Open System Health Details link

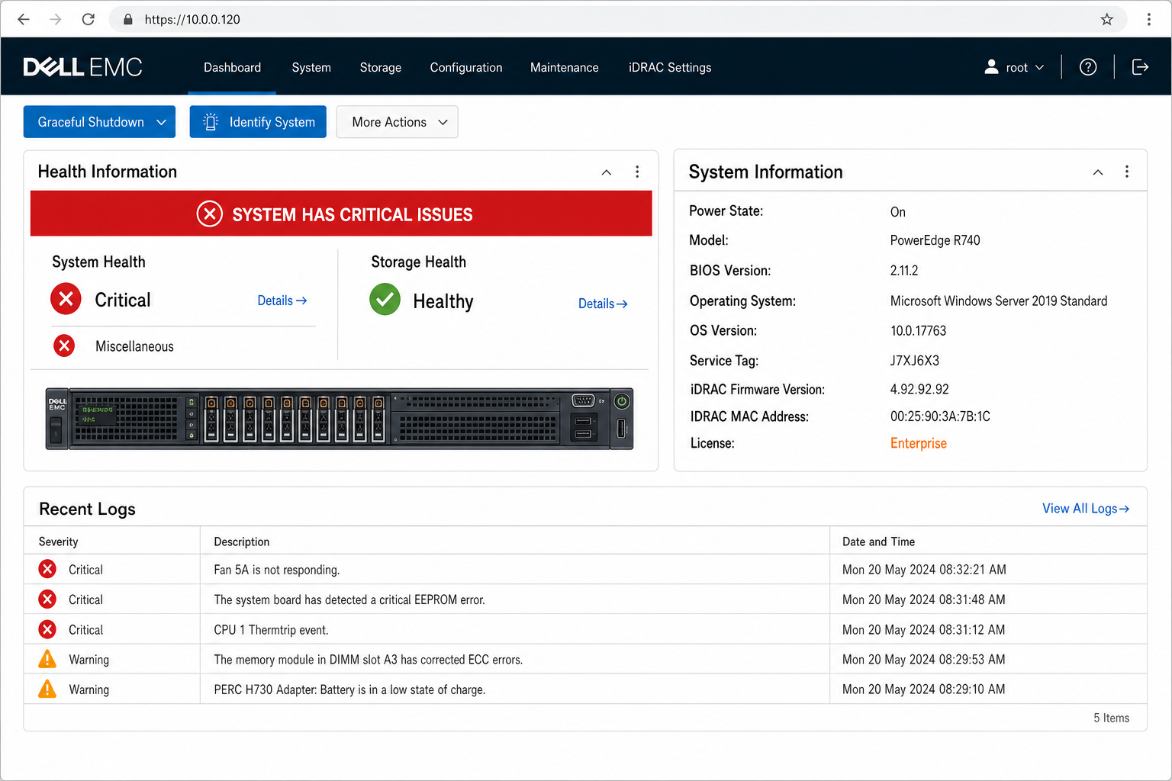coord(282,301)
